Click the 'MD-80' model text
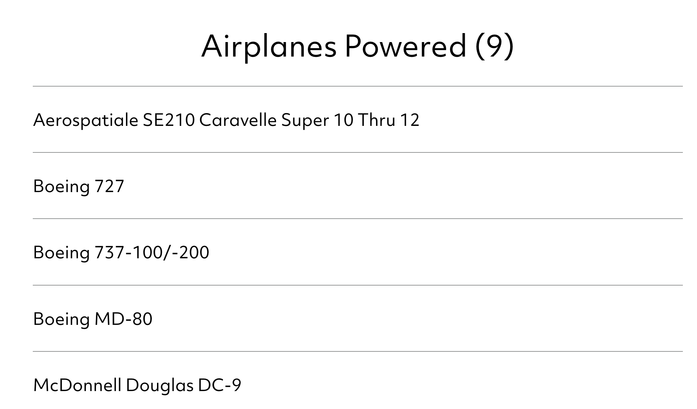 coord(123,319)
